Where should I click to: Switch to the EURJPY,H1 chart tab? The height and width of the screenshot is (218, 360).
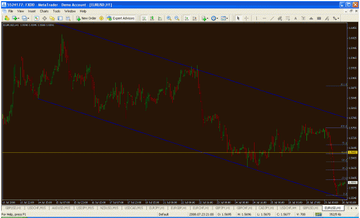[157, 208]
